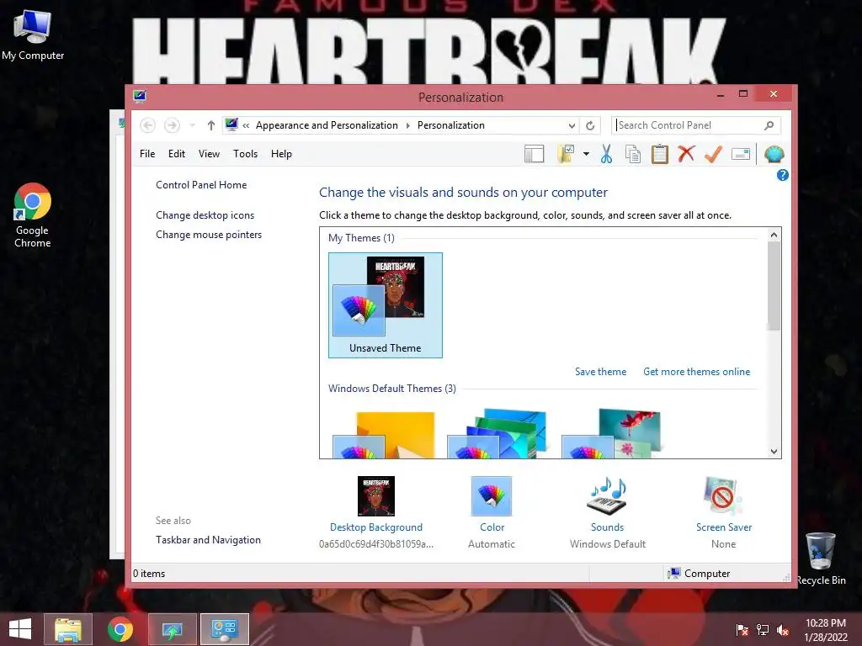The height and width of the screenshot is (646, 862).
Task: Go up one level with Up arrow
Action: pos(211,125)
